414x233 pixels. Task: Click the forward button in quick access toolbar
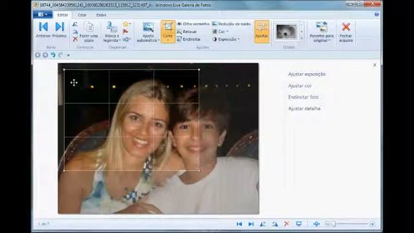coord(45,55)
